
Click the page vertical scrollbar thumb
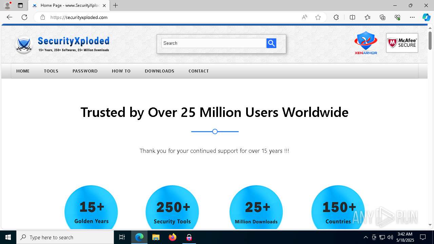(x=430, y=41)
